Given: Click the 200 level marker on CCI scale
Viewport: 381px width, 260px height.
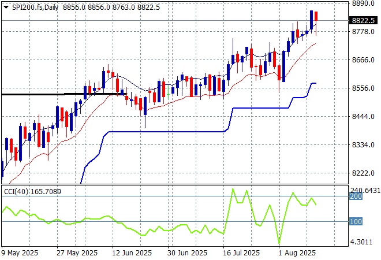Looking at the screenshot, I should [356, 196].
